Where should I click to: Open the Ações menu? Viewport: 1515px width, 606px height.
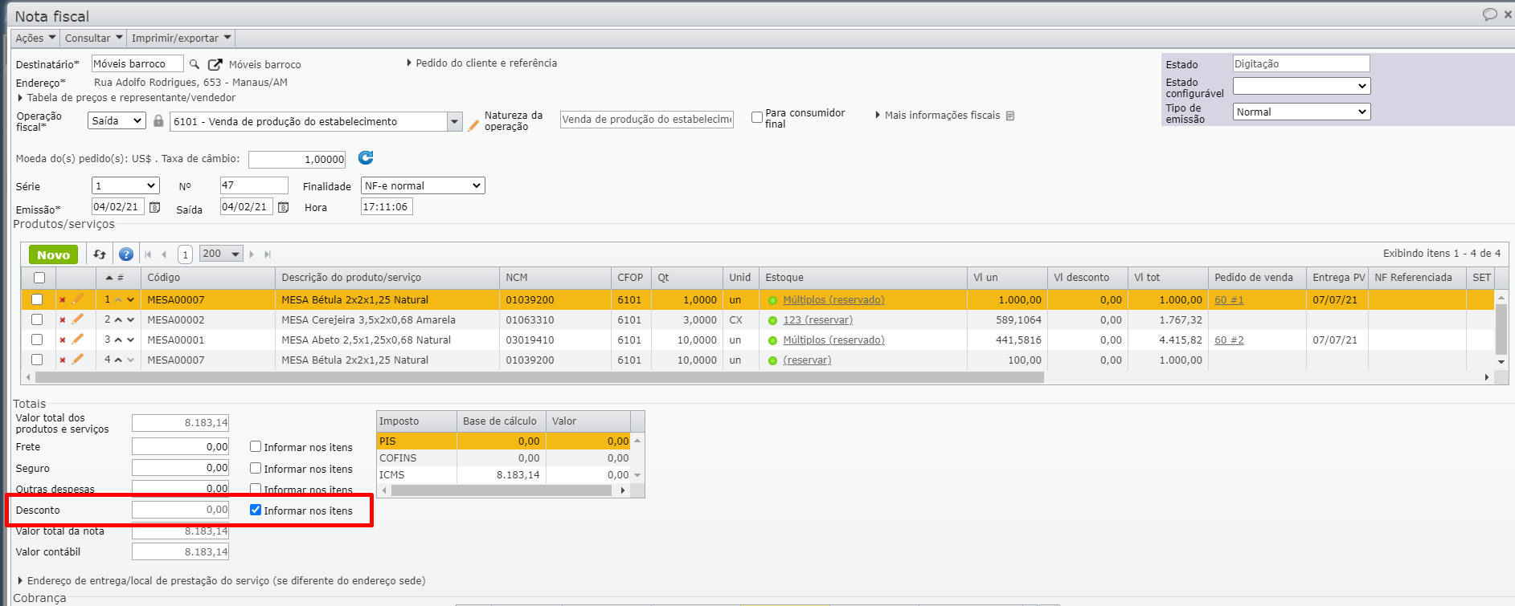(x=35, y=39)
